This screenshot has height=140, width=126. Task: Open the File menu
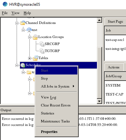click(5, 13)
